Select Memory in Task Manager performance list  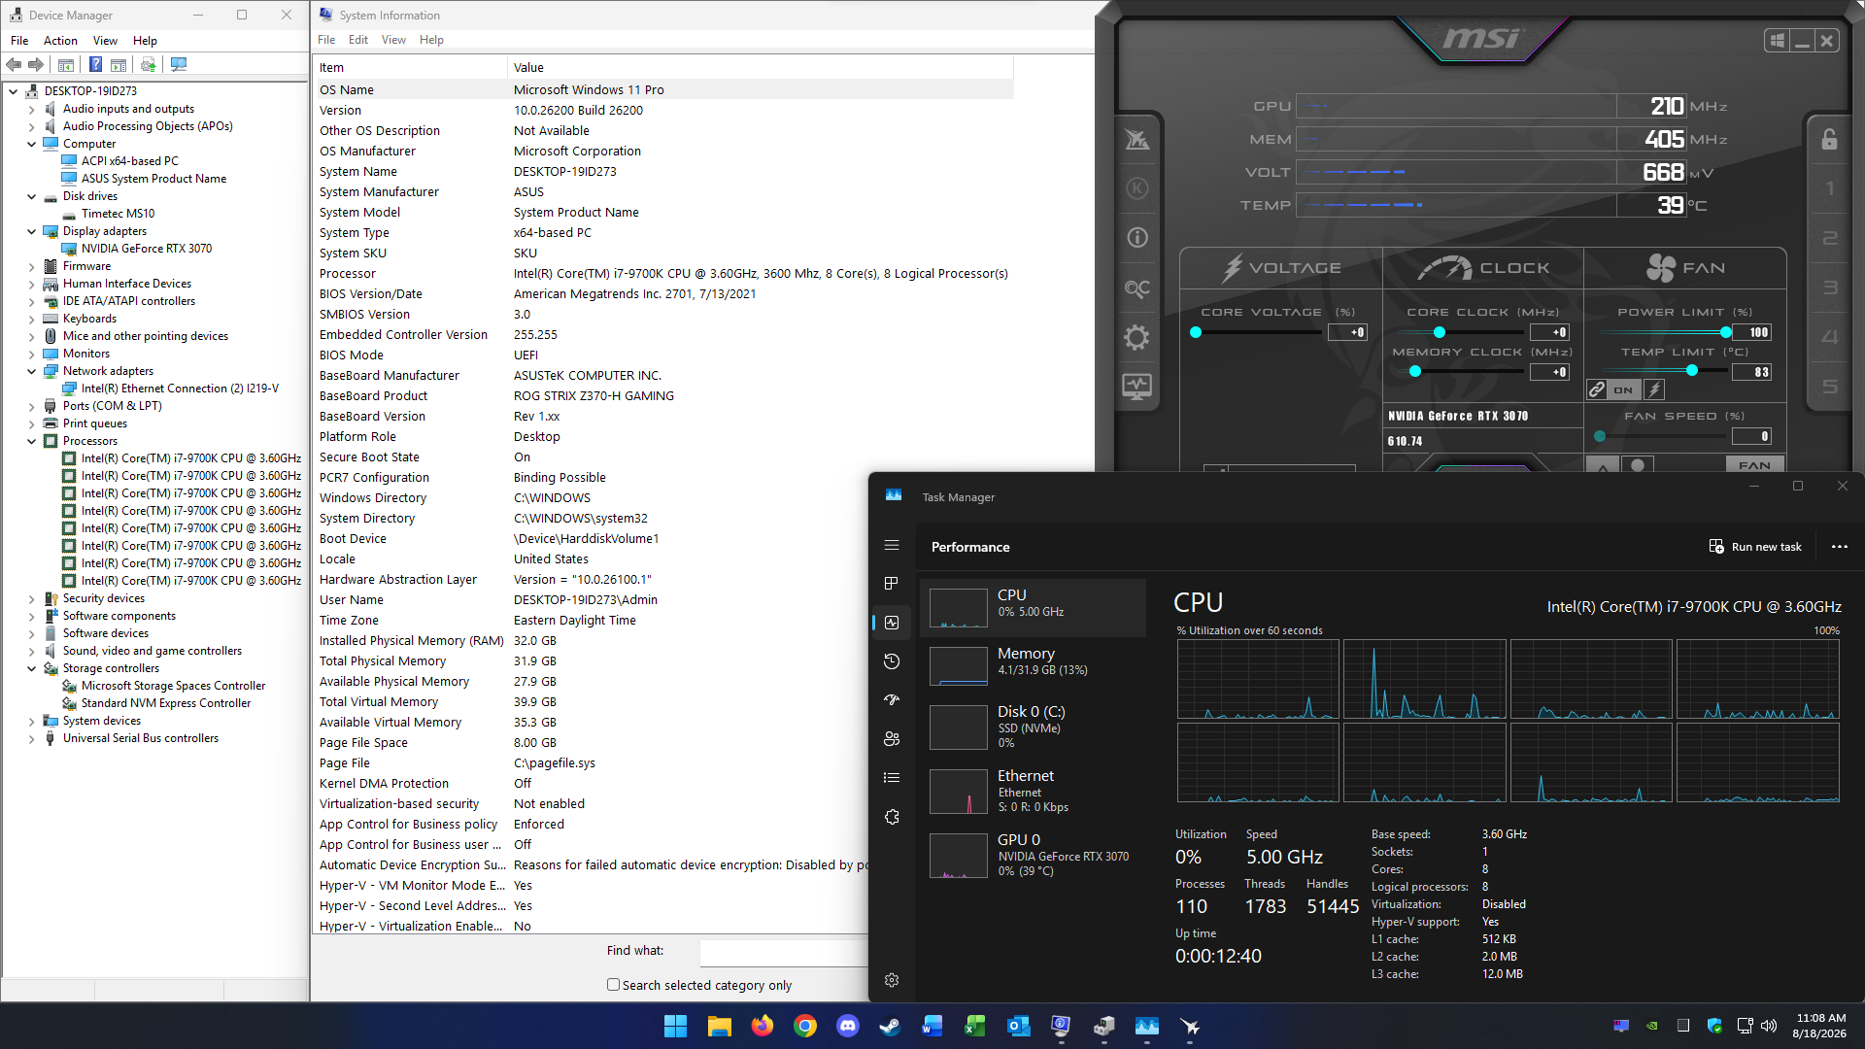[1034, 666]
